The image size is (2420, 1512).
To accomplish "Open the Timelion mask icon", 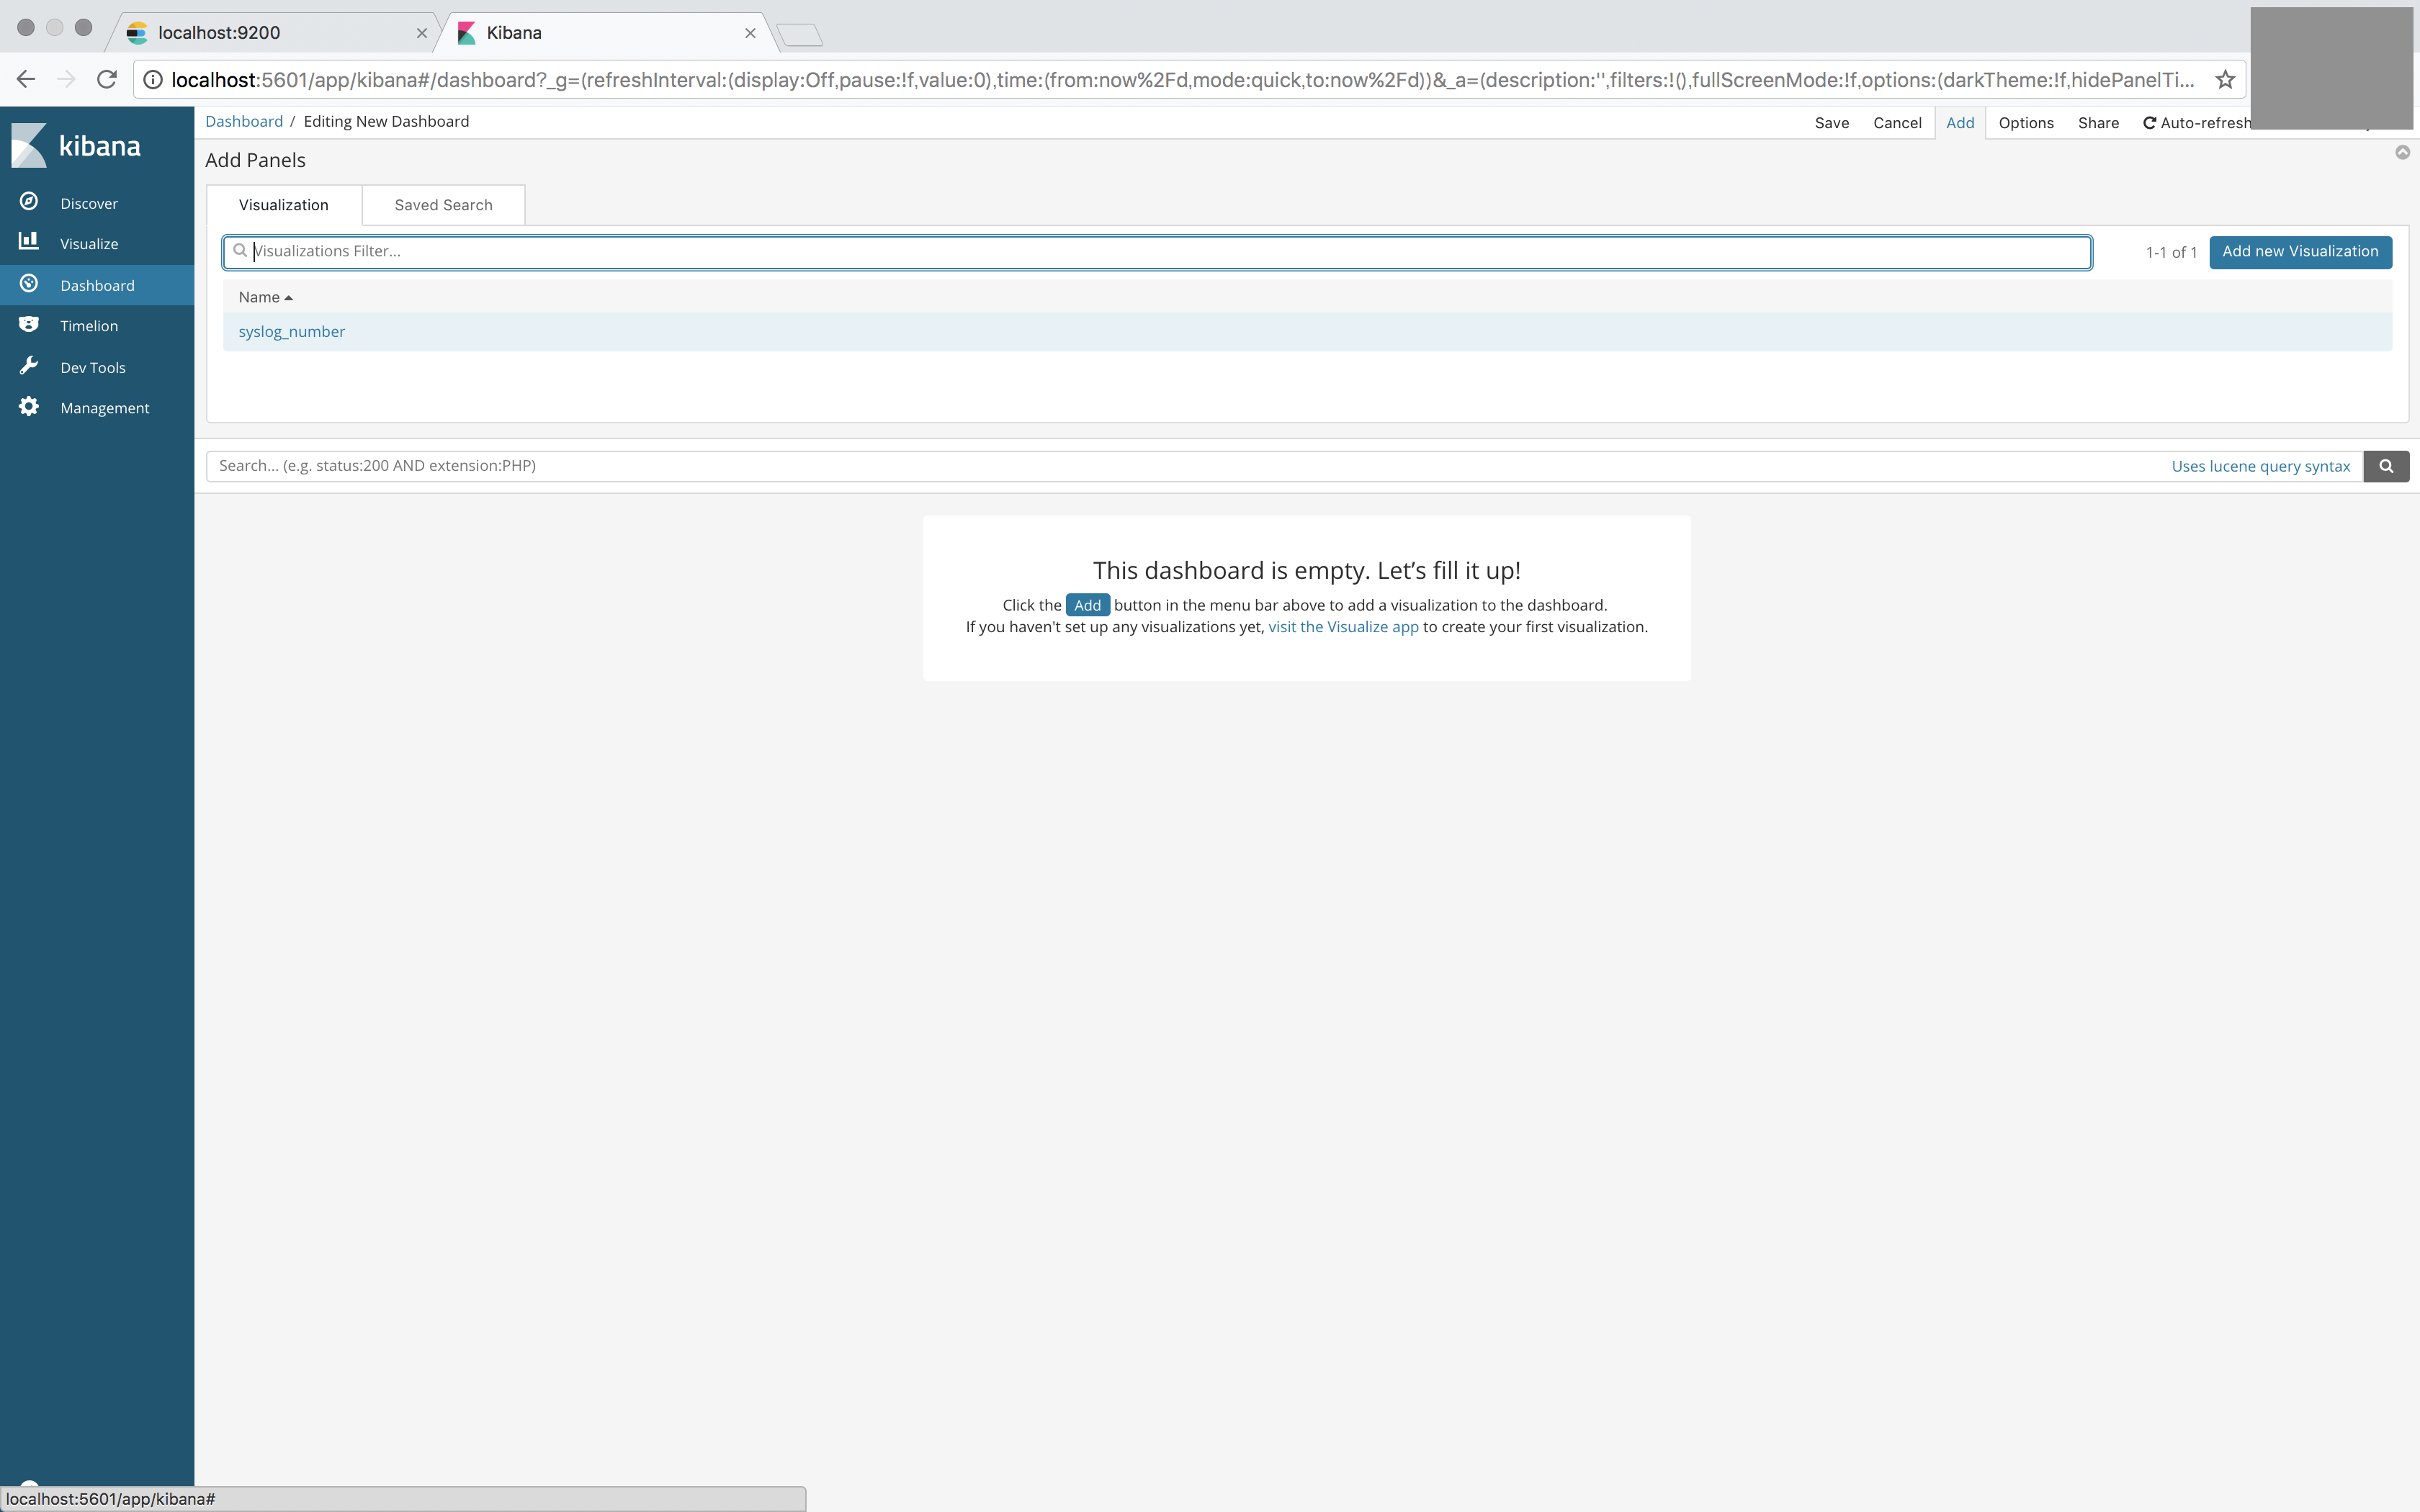I will click(29, 325).
